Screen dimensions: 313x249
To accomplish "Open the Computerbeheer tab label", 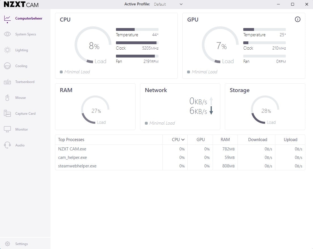I will pyautogui.click(x=29, y=18).
